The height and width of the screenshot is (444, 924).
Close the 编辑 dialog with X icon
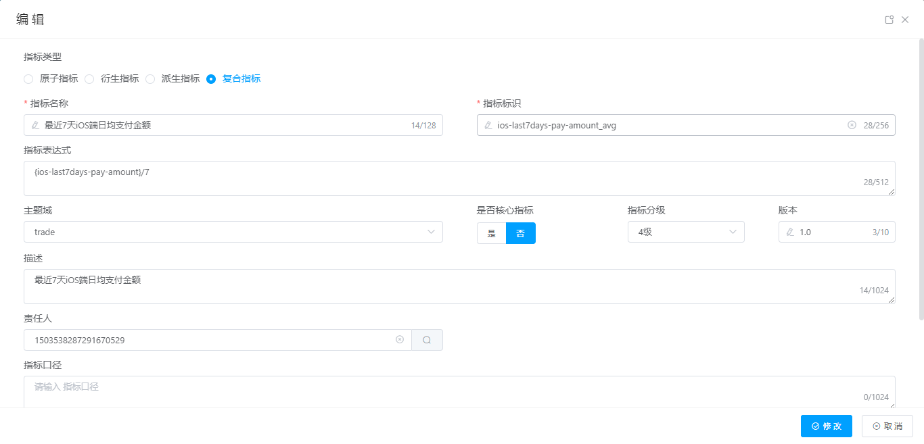(905, 20)
